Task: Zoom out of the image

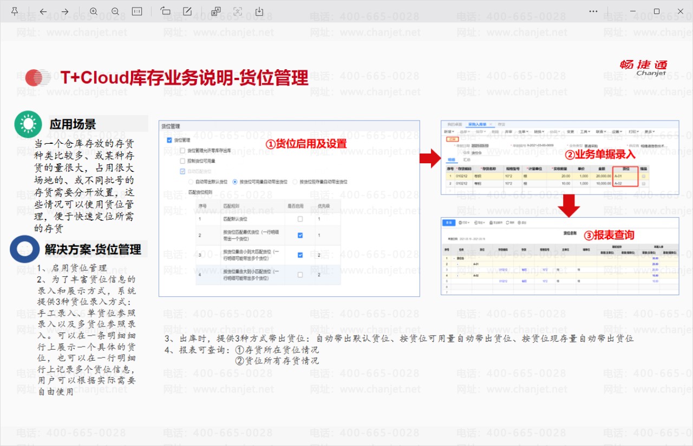Action: coord(115,11)
